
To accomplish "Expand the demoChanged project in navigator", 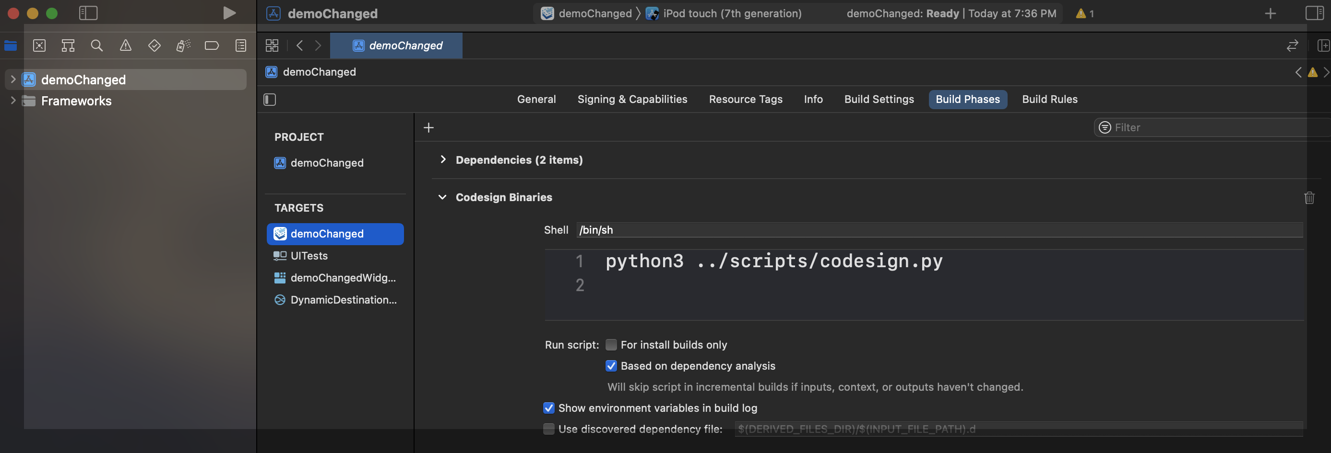I will 13,79.
